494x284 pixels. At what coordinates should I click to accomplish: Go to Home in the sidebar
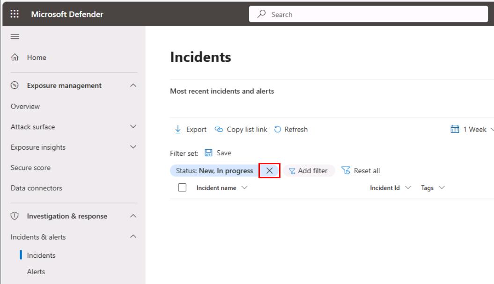[36, 58]
